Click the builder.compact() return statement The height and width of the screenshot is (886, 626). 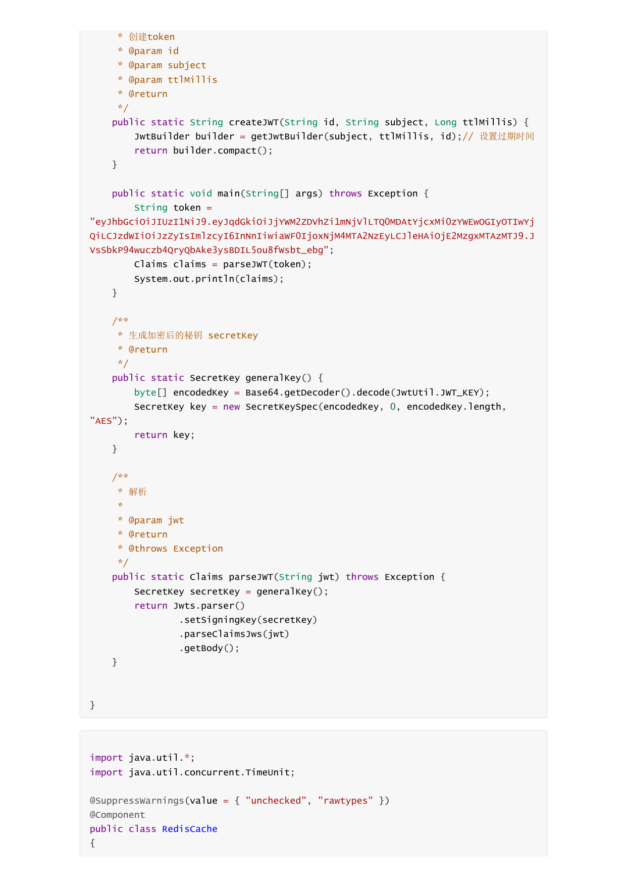point(203,151)
